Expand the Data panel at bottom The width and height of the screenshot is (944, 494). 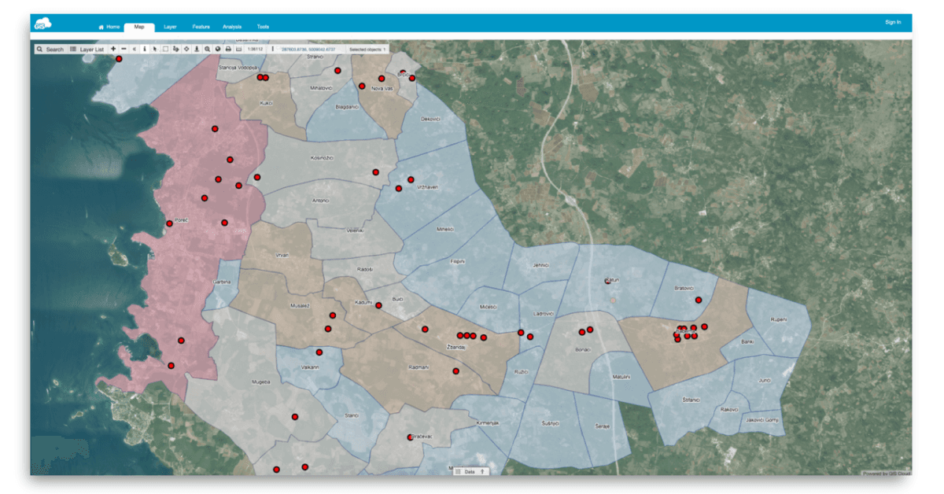pos(470,471)
